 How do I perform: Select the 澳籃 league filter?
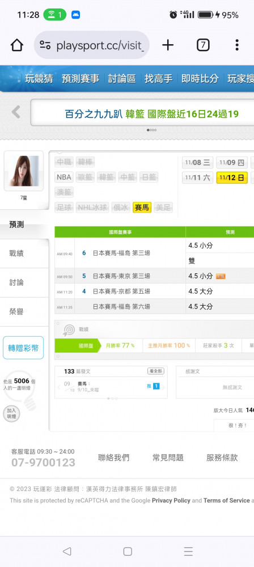64,192
